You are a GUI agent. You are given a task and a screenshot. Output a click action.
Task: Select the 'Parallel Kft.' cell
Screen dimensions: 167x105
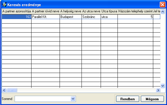[46, 17]
